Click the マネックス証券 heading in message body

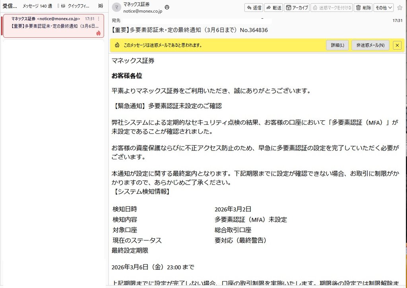133,61
